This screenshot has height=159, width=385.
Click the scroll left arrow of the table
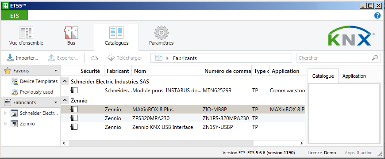pyautogui.click(x=64, y=143)
